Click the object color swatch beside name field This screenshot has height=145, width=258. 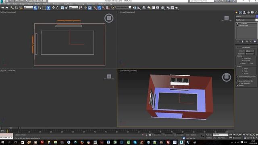(257, 17)
